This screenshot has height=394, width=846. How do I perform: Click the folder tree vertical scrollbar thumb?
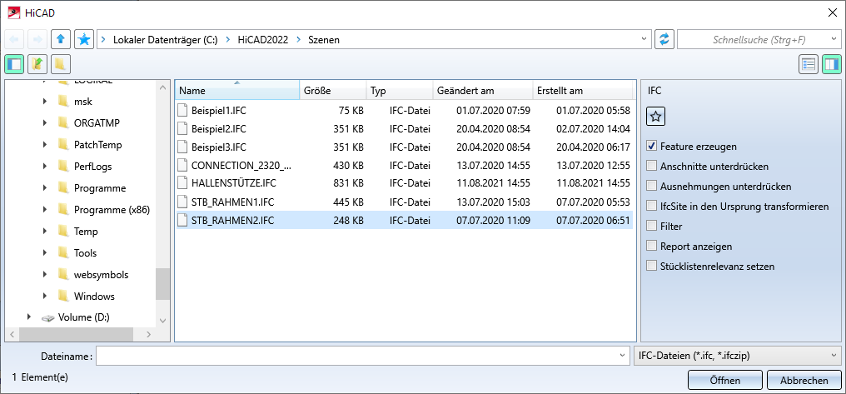[x=162, y=284]
